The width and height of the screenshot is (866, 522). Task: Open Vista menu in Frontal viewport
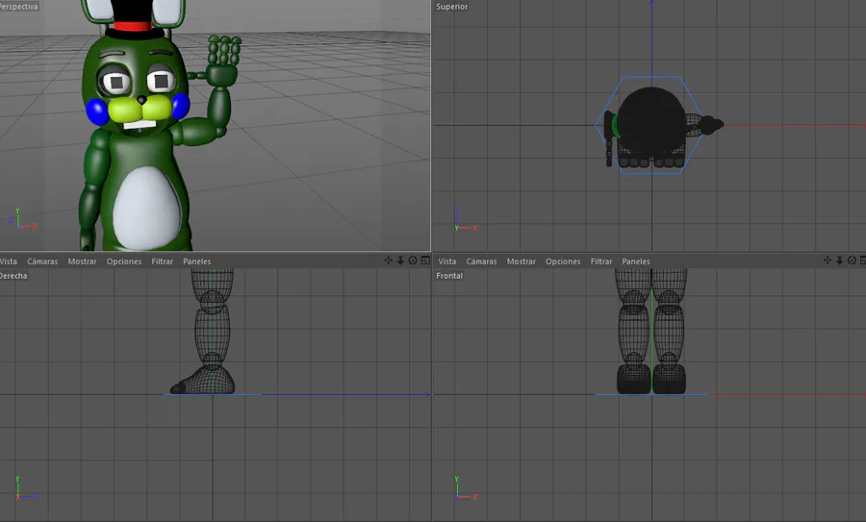447,261
